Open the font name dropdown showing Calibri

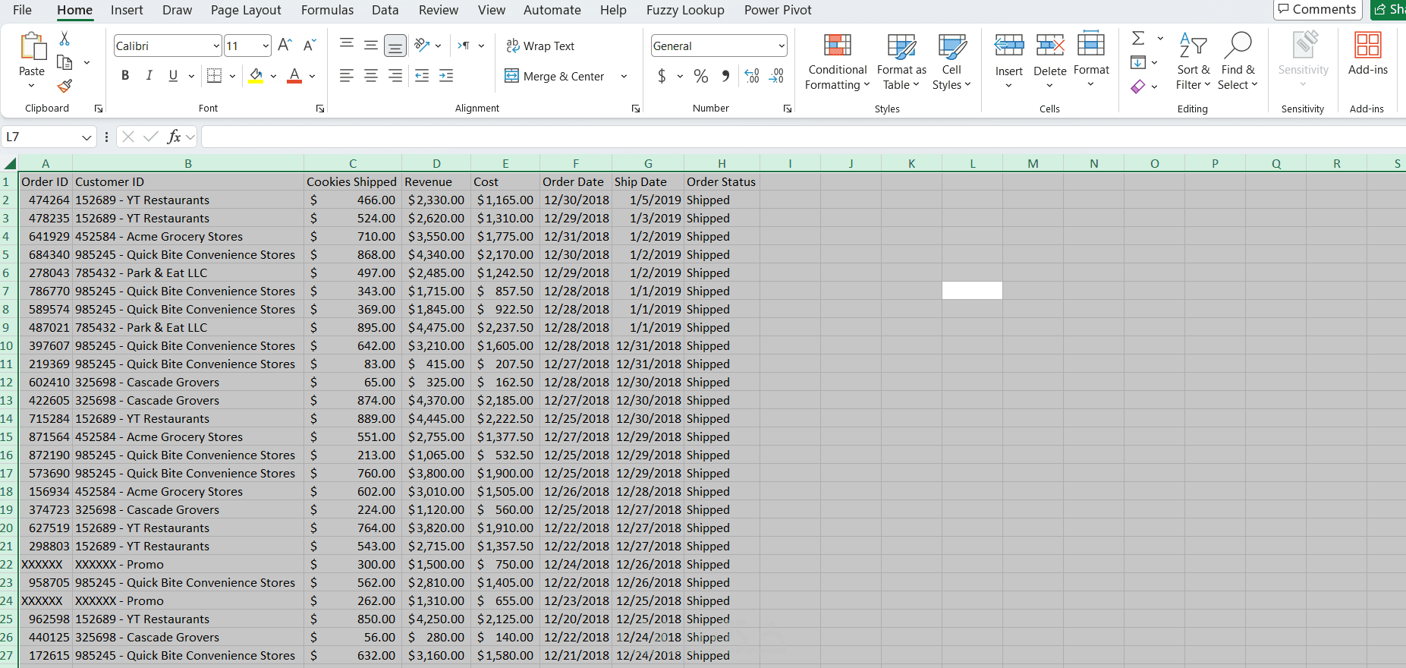216,46
